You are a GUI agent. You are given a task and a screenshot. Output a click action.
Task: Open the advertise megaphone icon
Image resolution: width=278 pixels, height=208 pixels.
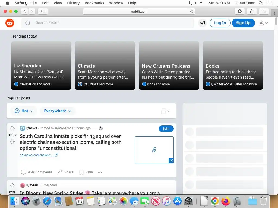pyautogui.click(x=203, y=23)
